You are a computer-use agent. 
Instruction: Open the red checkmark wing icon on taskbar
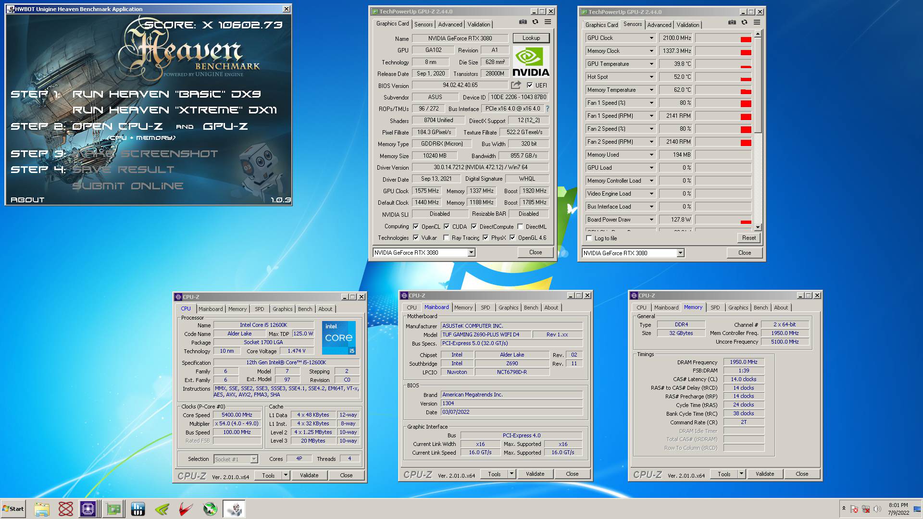(x=186, y=509)
